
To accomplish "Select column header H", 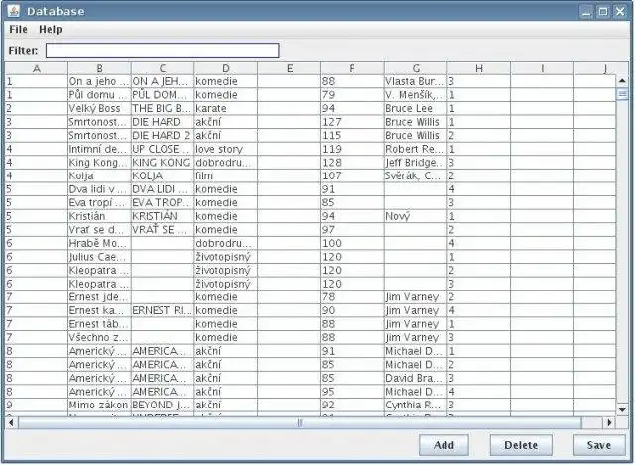I will 479,68.
